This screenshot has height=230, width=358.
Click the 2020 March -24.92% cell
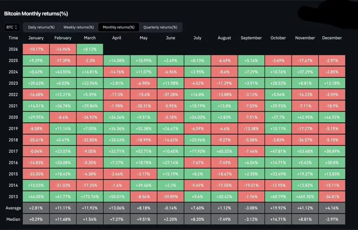click(90, 117)
